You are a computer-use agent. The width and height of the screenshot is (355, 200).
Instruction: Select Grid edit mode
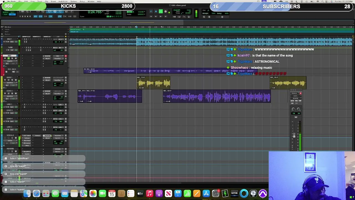coord(12,14)
